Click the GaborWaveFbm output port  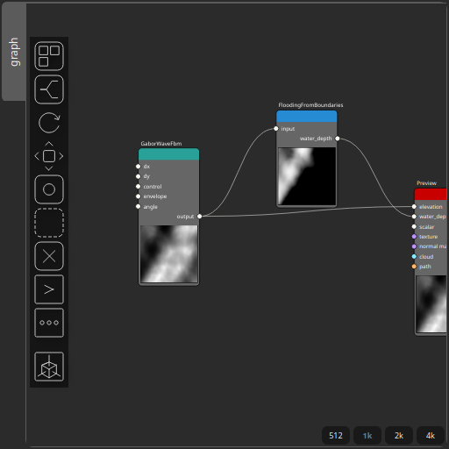click(199, 217)
